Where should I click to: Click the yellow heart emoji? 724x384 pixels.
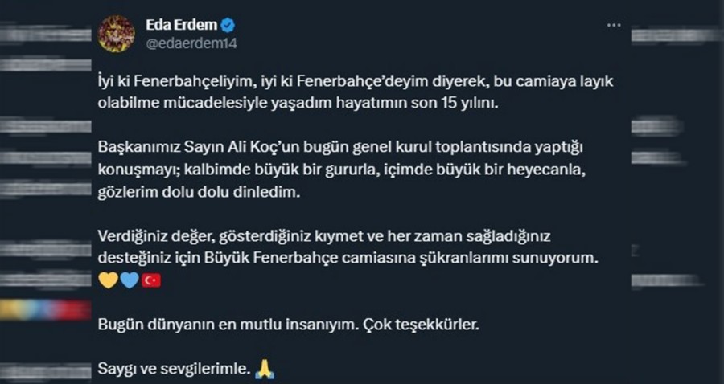[106, 280]
